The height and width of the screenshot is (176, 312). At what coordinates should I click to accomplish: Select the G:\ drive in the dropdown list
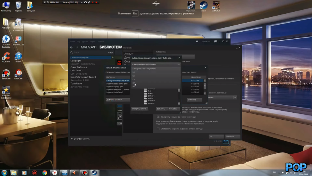click(x=156, y=83)
